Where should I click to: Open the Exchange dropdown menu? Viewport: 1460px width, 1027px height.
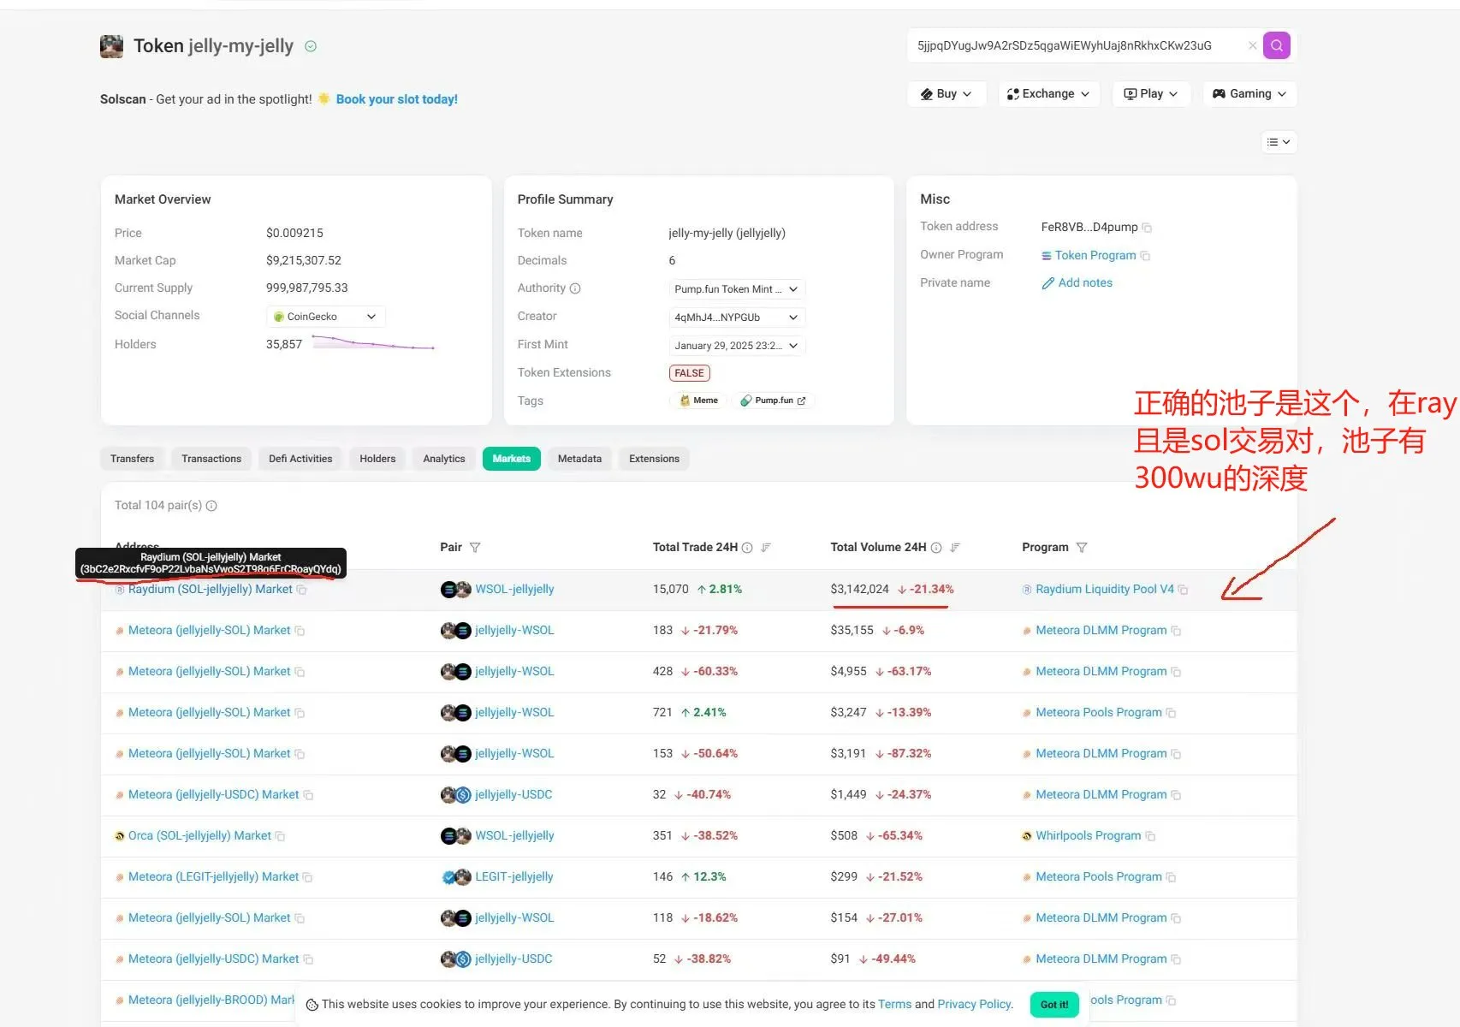point(1048,94)
